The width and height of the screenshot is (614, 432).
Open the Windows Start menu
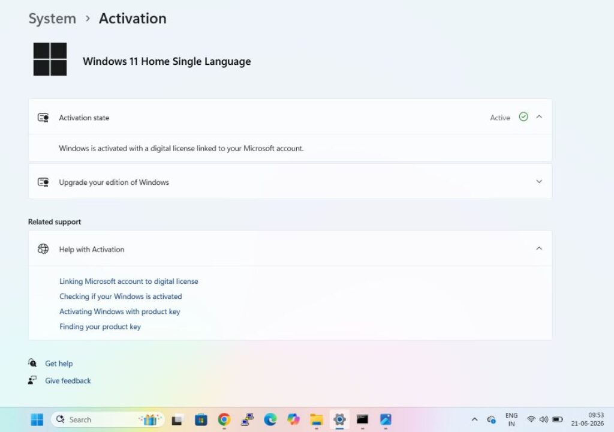pyautogui.click(x=37, y=419)
